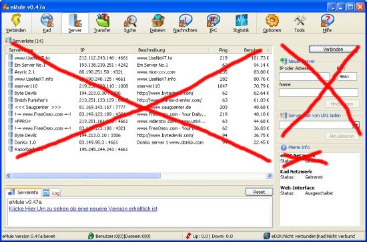This screenshot has height=242, width=367.
Task: Click the Port field showing 4661
Action: 347,77
